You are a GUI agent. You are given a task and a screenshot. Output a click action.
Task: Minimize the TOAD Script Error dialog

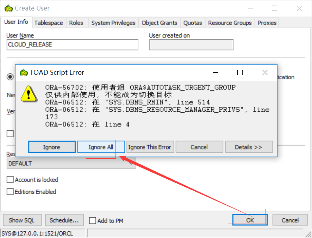pyautogui.click(x=216, y=73)
